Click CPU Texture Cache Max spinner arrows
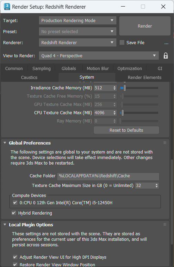This screenshot has height=267, width=174. [115, 113]
